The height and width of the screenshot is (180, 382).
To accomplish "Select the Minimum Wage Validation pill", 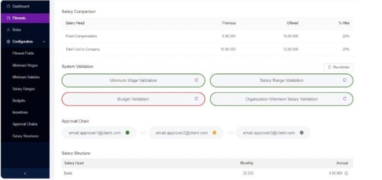I will tap(133, 80).
